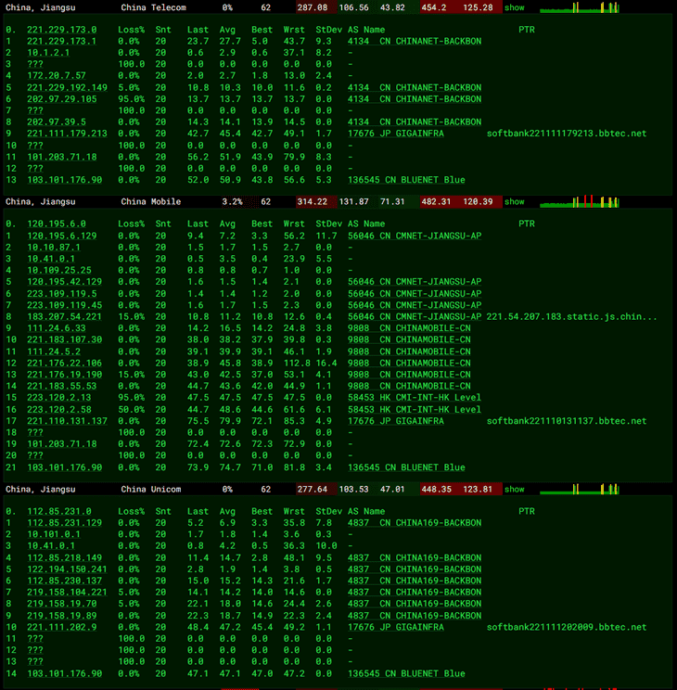Screen dimensions: 677x690
Task: Open AS 136545 CN BLUENET link at Telecom hop 13
Action: 406,180
